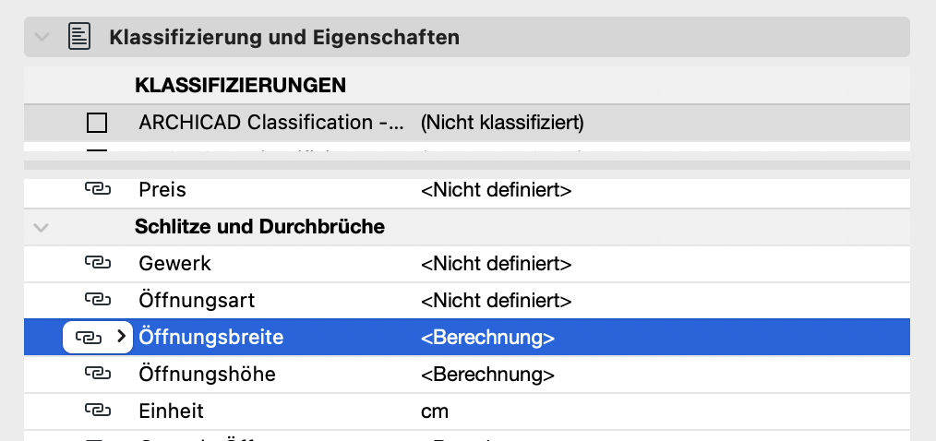Click the link icon in Öffnungsbreite row

pyautogui.click(x=88, y=337)
